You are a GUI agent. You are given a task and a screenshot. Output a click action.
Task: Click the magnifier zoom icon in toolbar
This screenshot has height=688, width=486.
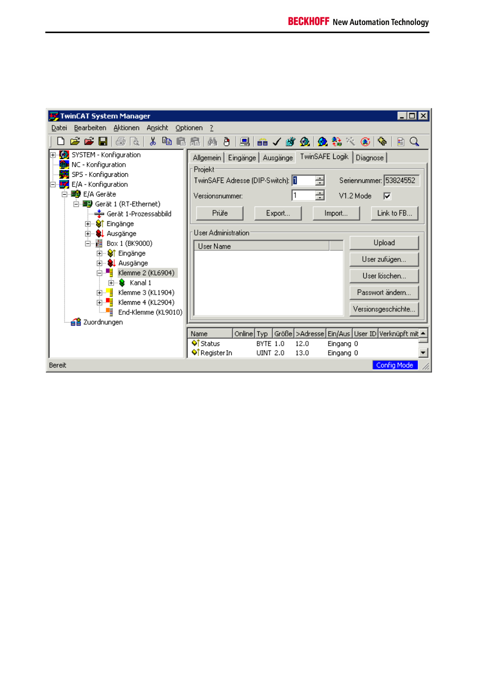click(x=415, y=142)
